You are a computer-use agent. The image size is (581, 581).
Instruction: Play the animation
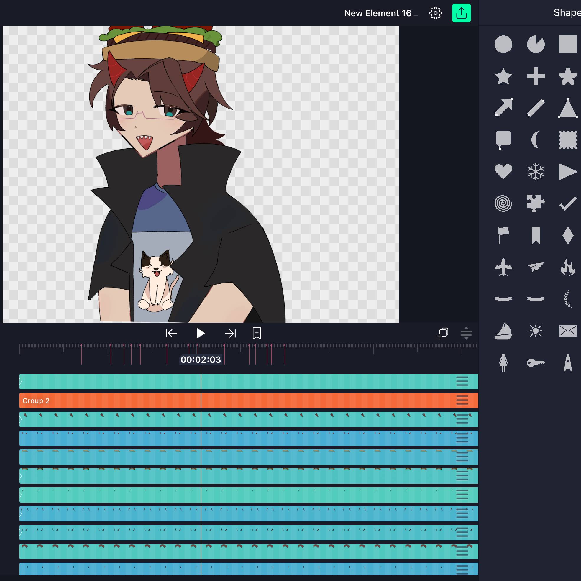pos(200,333)
